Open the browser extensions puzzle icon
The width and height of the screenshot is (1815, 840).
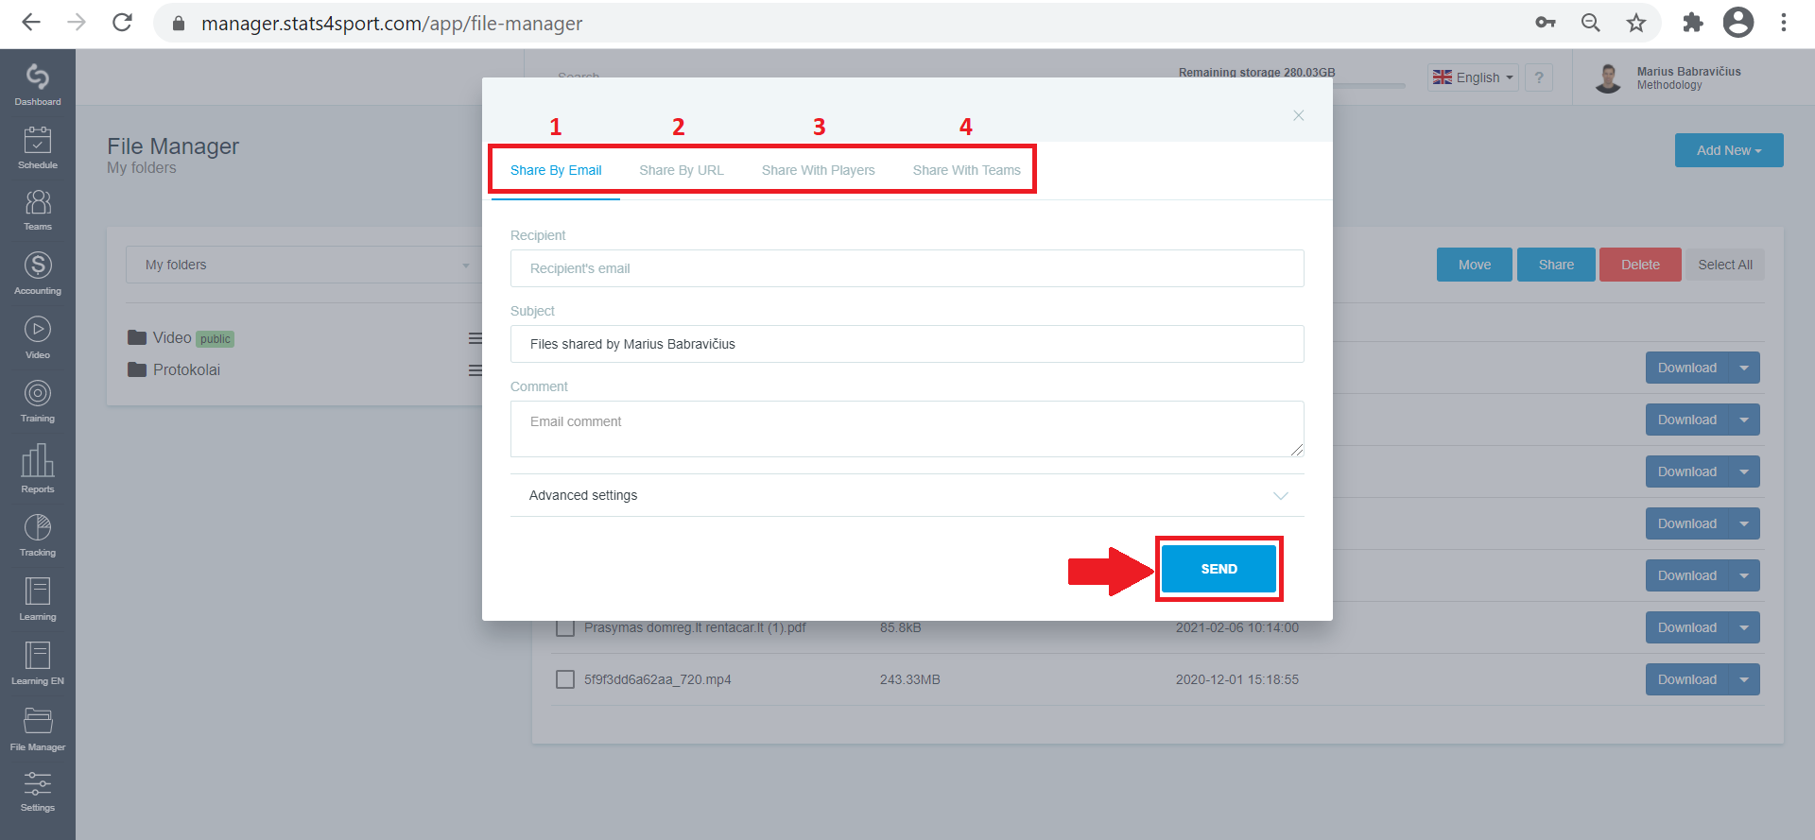click(x=1692, y=23)
